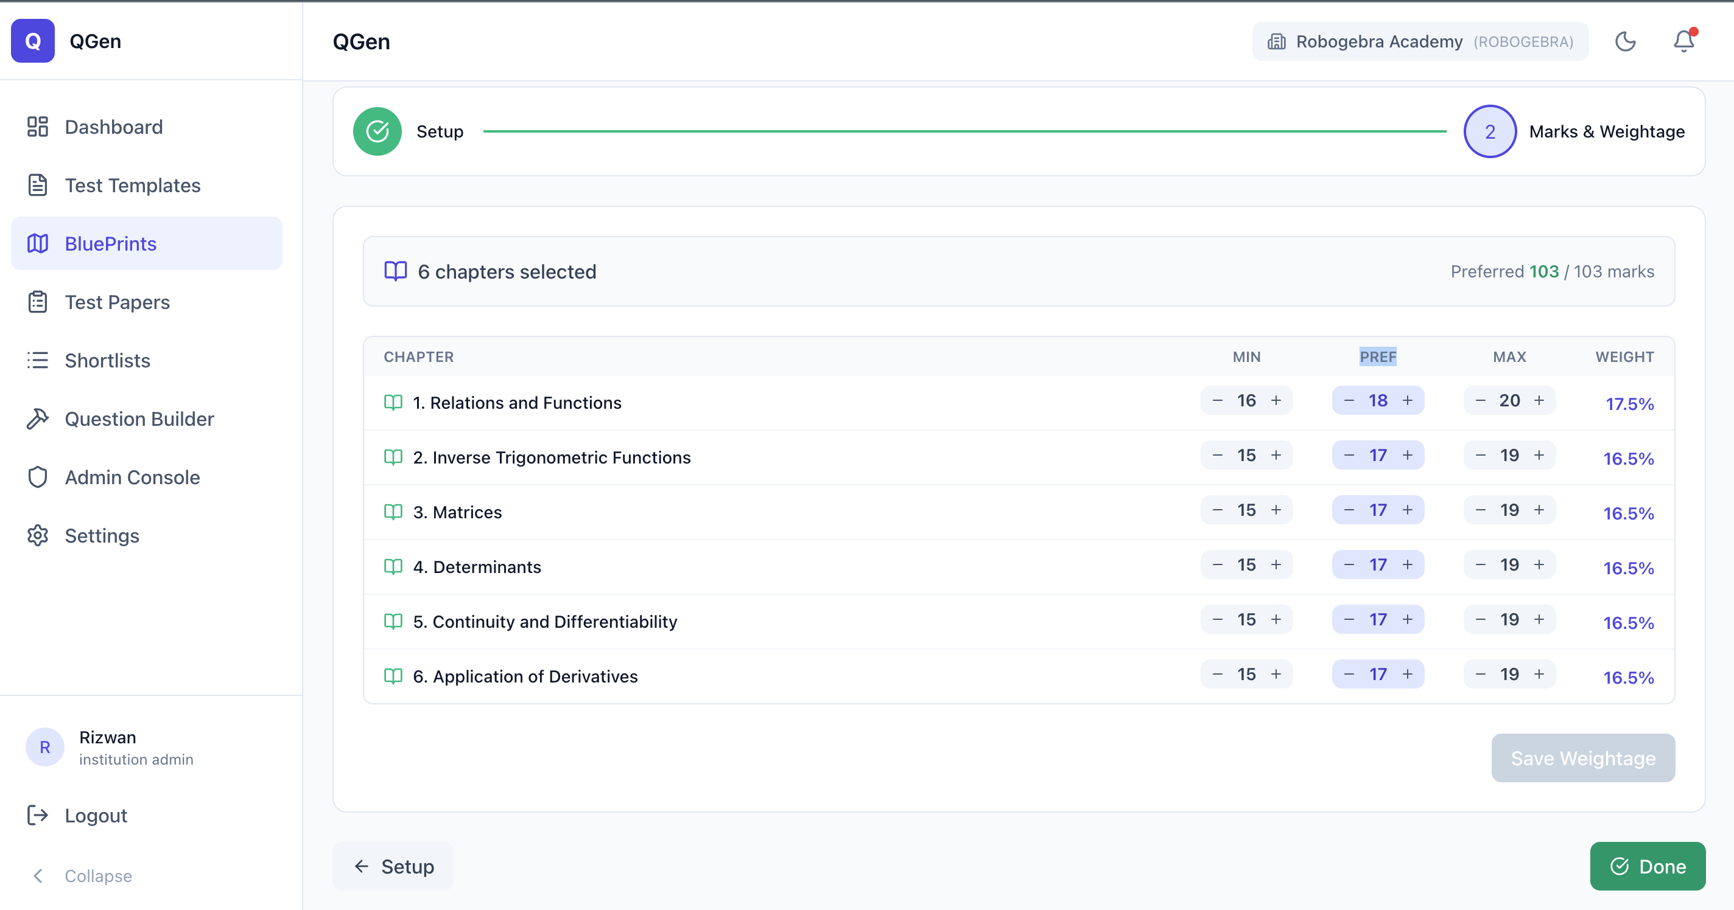Image resolution: width=1734 pixels, height=910 pixels.
Task: Increase Relations and Functions PREF marks
Action: [1408, 401]
